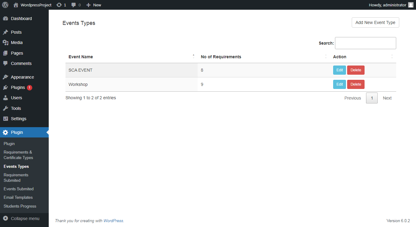Open Plugins menu with update badge

tap(18, 87)
